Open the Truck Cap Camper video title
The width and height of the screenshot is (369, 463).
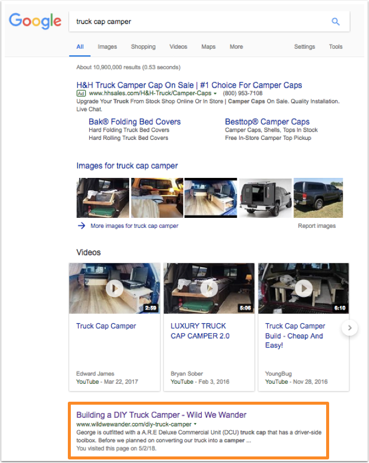pyautogui.click(x=106, y=326)
